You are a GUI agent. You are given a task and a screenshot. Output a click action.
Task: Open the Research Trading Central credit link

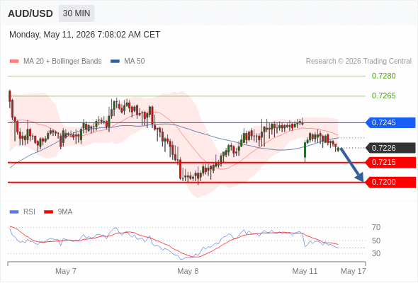358,62
